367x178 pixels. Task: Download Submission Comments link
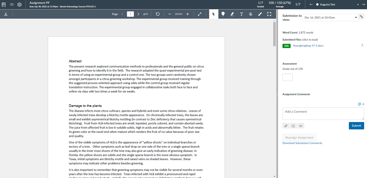(302, 143)
